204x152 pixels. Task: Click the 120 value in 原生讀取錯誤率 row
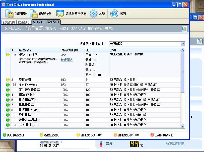pos(88,90)
